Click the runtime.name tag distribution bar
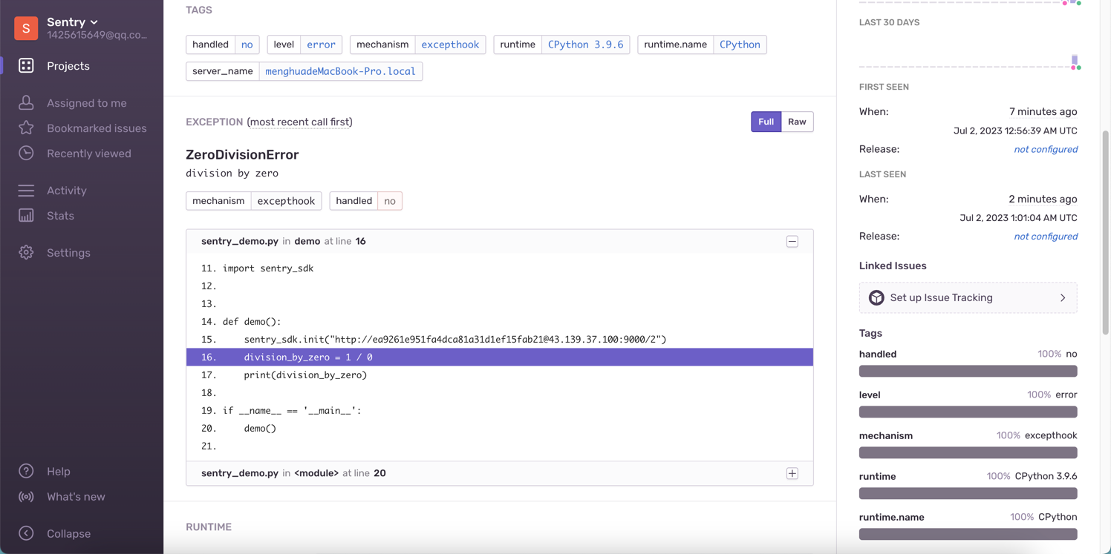This screenshot has height=554, width=1111. pyautogui.click(x=968, y=534)
